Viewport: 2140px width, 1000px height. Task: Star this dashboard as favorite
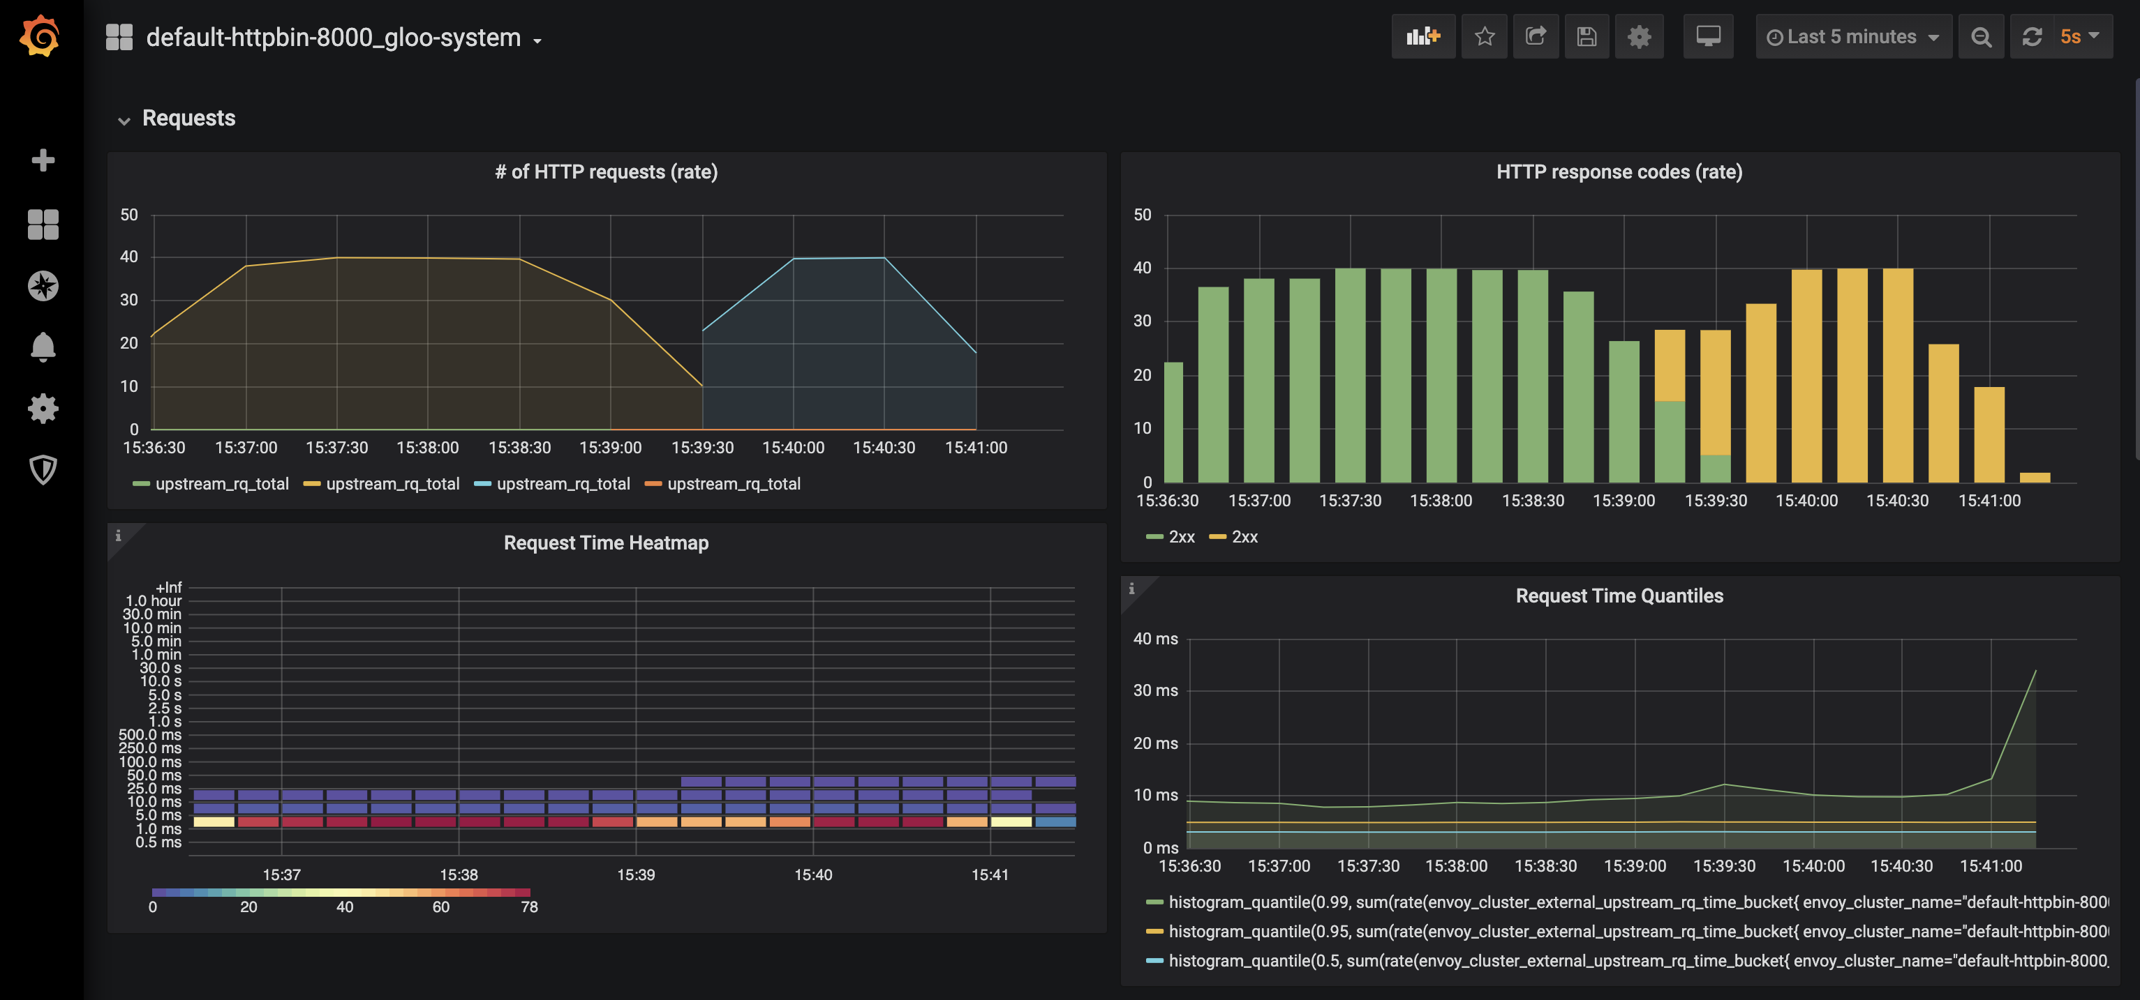(1485, 36)
